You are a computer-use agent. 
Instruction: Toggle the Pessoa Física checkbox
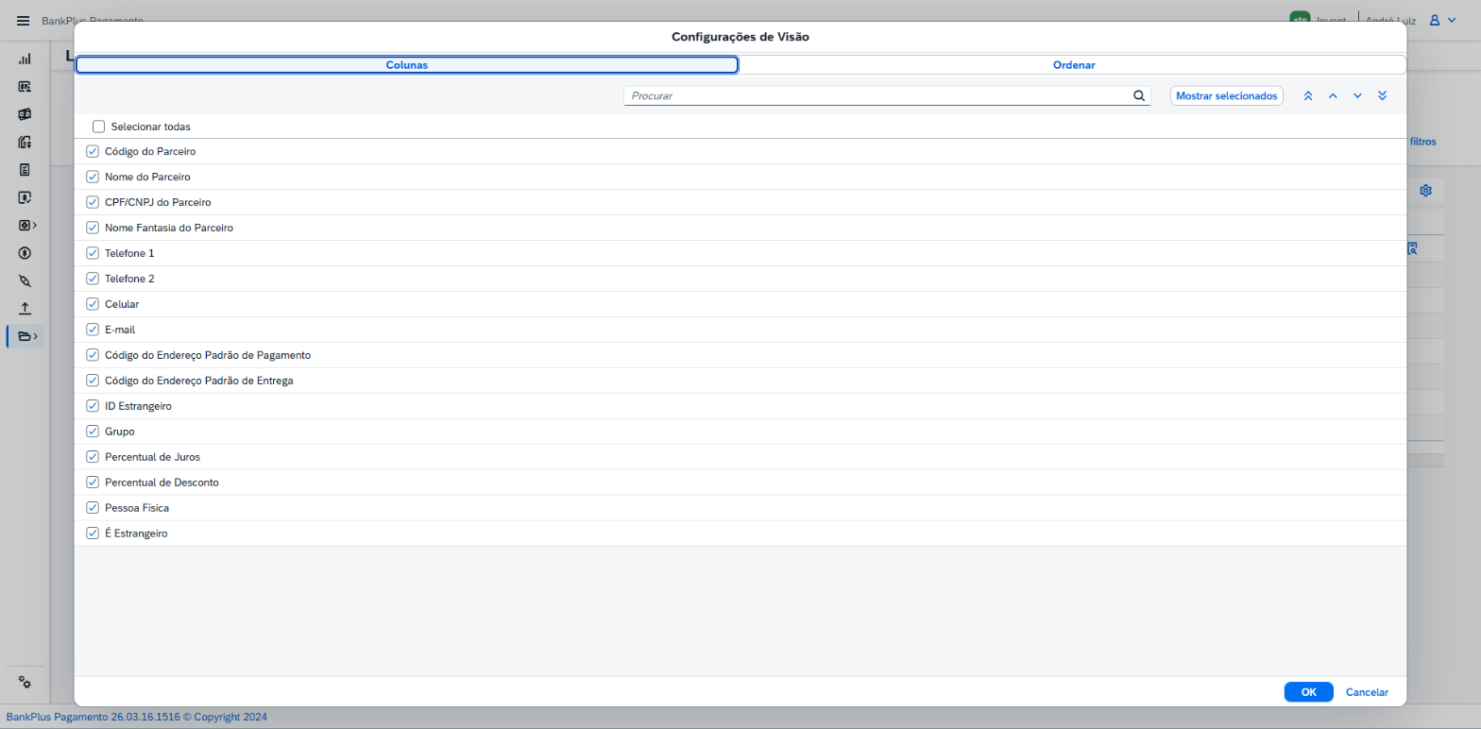93,508
